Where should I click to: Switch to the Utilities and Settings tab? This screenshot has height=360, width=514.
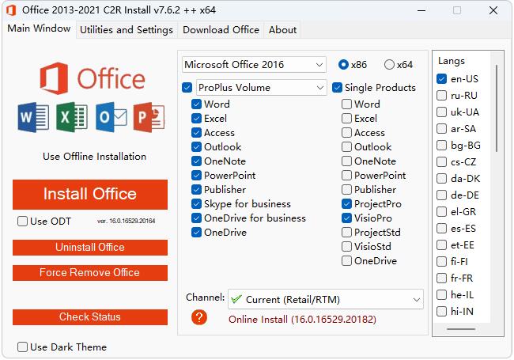tap(127, 30)
